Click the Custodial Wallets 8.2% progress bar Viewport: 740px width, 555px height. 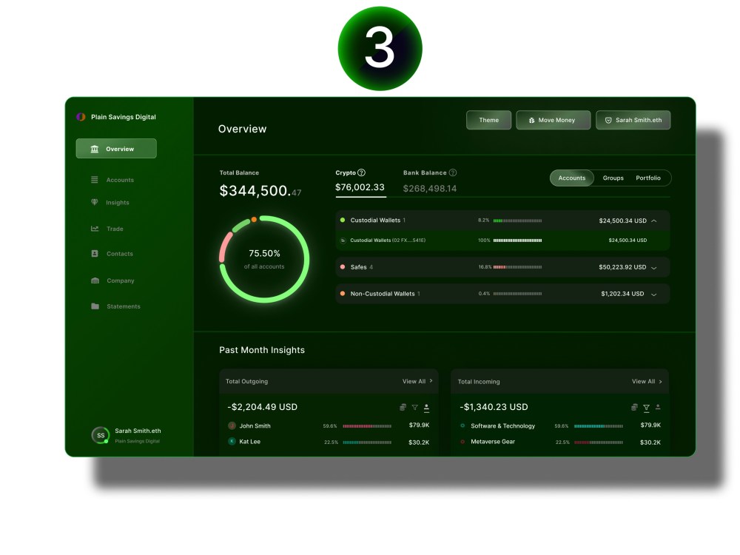tap(518, 221)
